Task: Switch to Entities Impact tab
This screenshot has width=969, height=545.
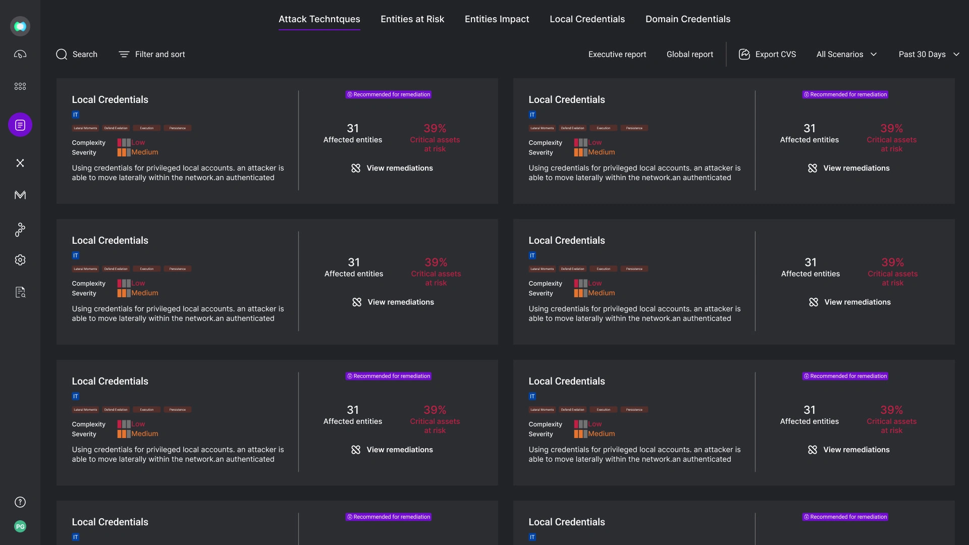Action: 497,19
